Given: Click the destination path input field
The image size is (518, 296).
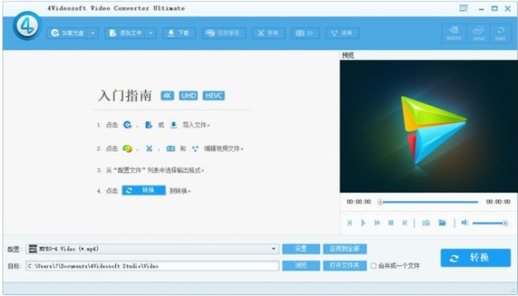Looking at the screenshot, I should [x=152, y=266].
